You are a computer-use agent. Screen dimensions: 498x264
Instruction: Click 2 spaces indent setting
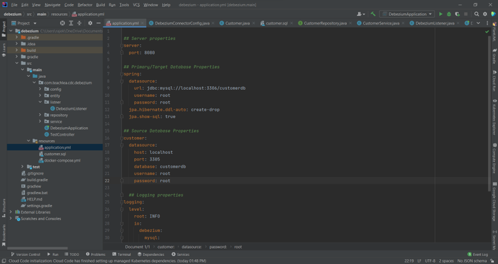446,261
